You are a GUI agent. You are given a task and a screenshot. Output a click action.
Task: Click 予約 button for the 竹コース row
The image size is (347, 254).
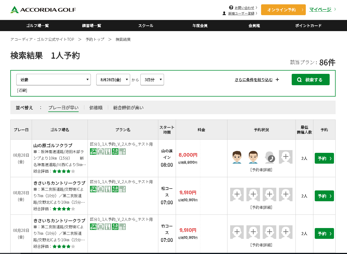tap(324, 233)
